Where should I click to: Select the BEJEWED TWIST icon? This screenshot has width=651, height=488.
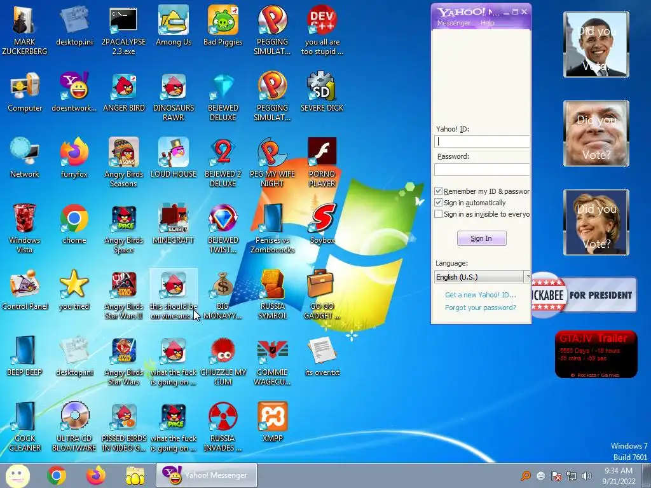[x=223, y=229]
